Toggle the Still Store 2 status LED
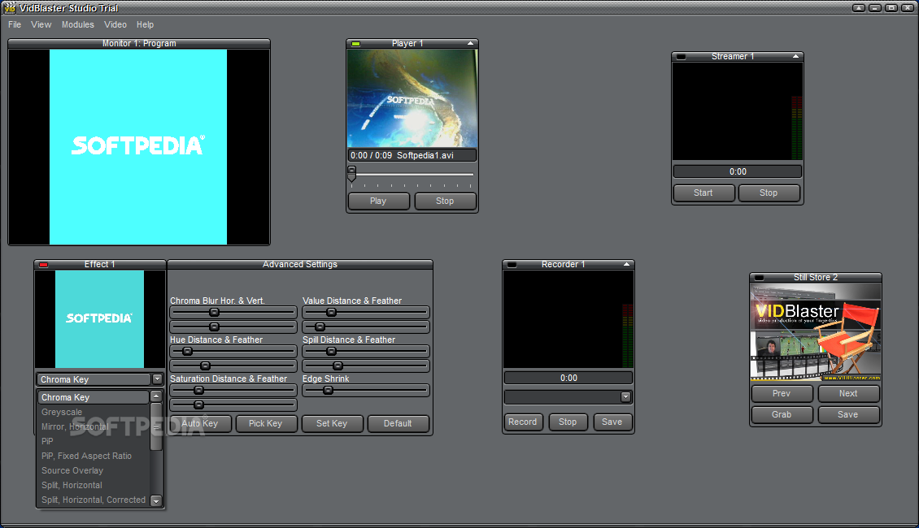This screenshot has height=528, width=919. coord(759,278)
